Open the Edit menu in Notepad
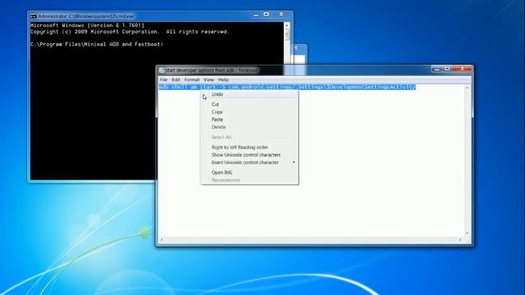The height and width of the screenshot is (295, 525). pos(176,79)
